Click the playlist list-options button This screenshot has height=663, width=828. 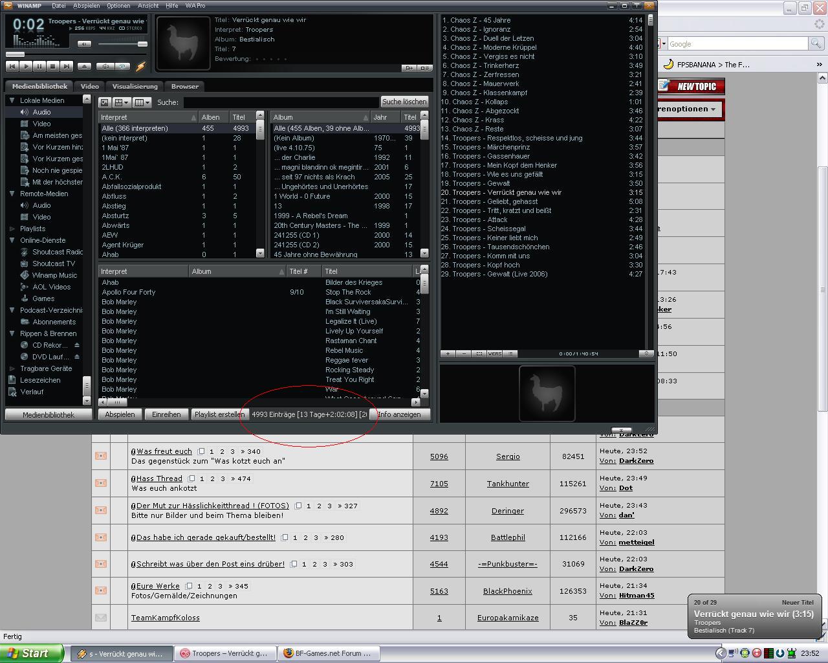pyautogui.click(x=510, y=354)
